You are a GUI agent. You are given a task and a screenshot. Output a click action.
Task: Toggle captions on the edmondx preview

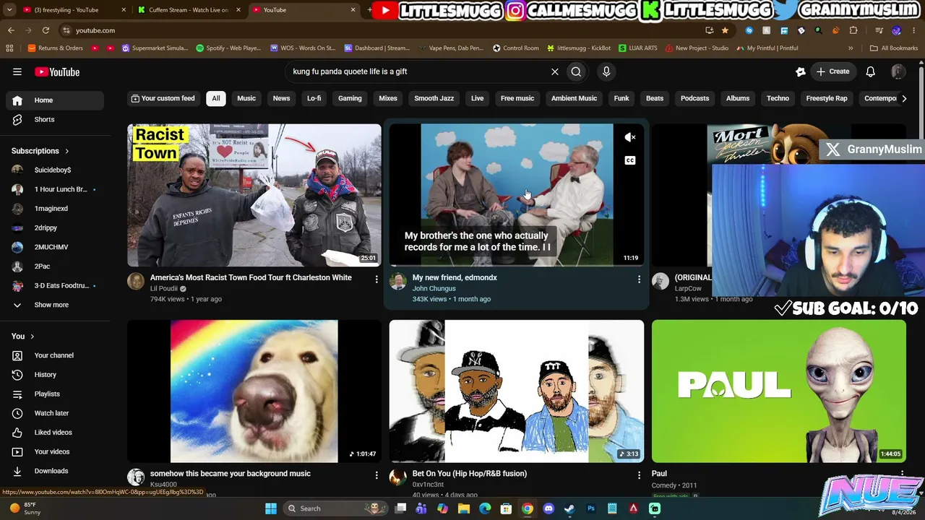pyautogui.click(x=630, y=160)
